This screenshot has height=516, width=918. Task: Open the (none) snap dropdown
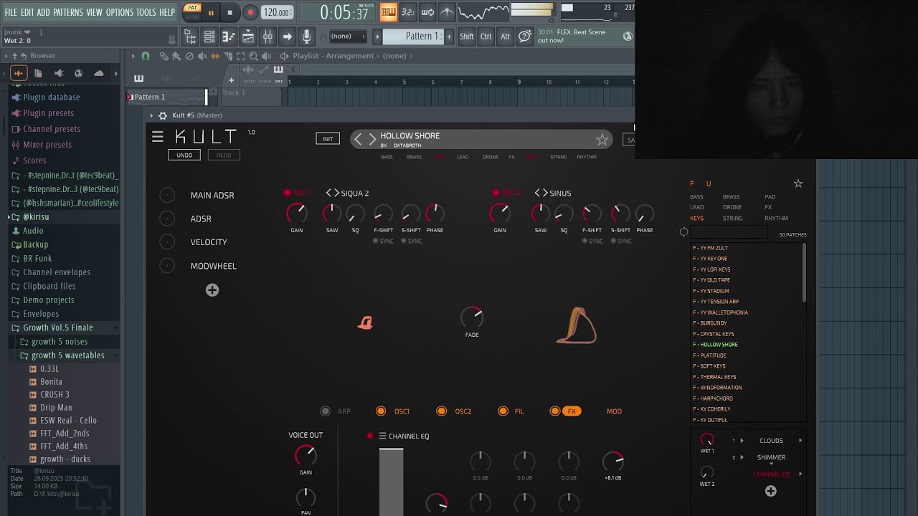pos(347,37)
